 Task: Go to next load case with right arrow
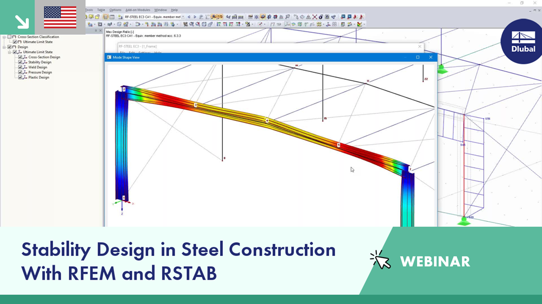point(195,17)
